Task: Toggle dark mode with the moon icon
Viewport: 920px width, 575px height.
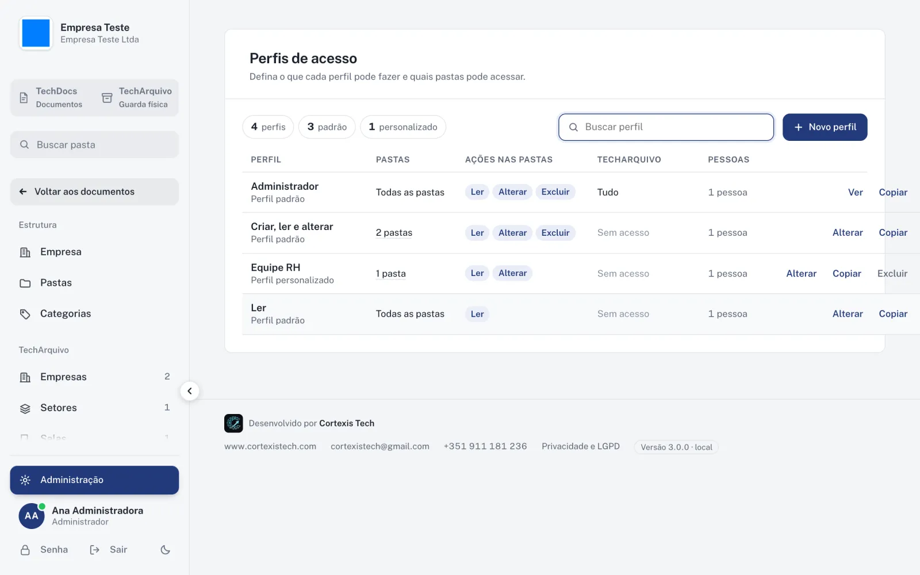Action: pyautogui.click(x=166, y=550)
